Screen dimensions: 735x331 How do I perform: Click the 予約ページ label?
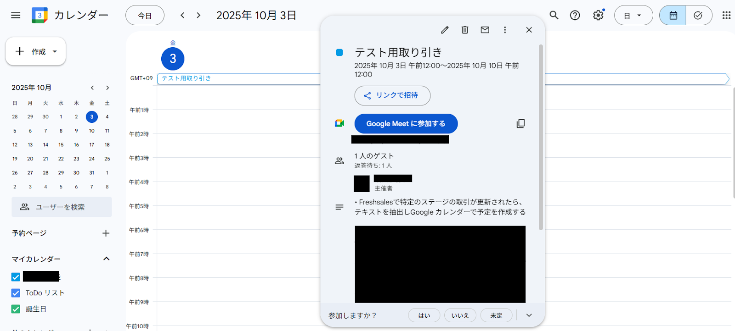click(x=29, y=233)
